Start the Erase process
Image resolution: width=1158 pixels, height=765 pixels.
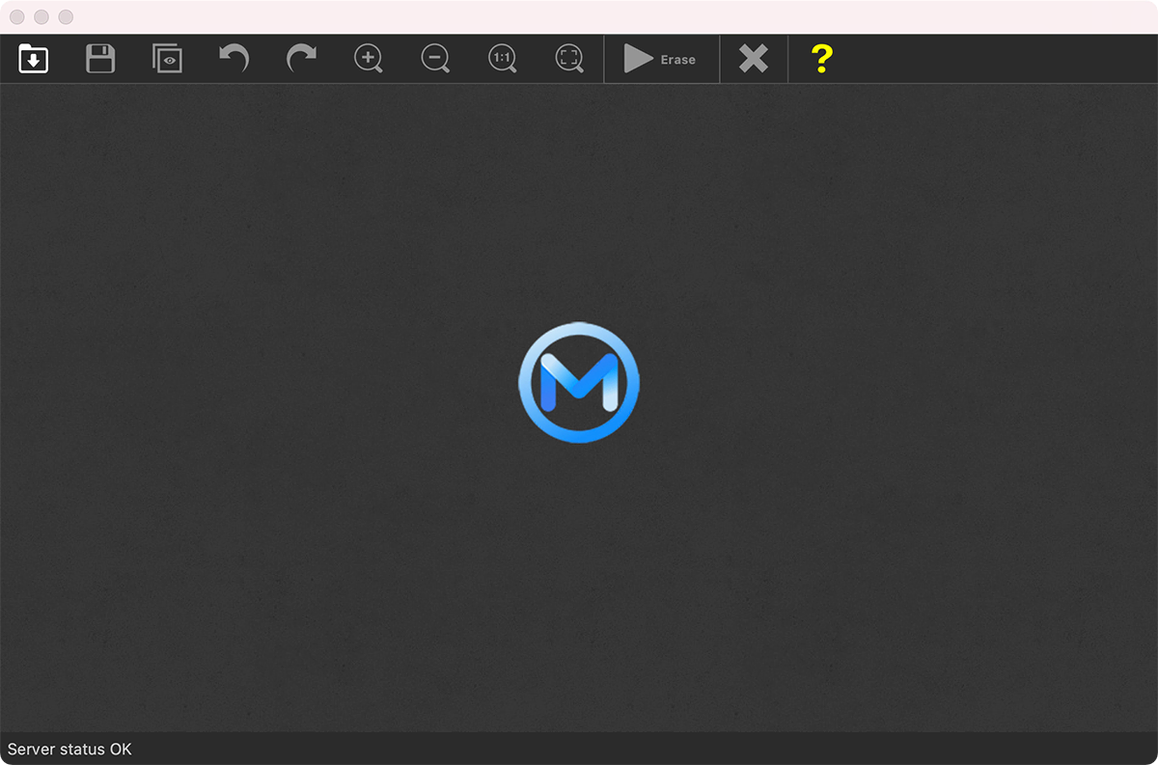pos(661,59)
